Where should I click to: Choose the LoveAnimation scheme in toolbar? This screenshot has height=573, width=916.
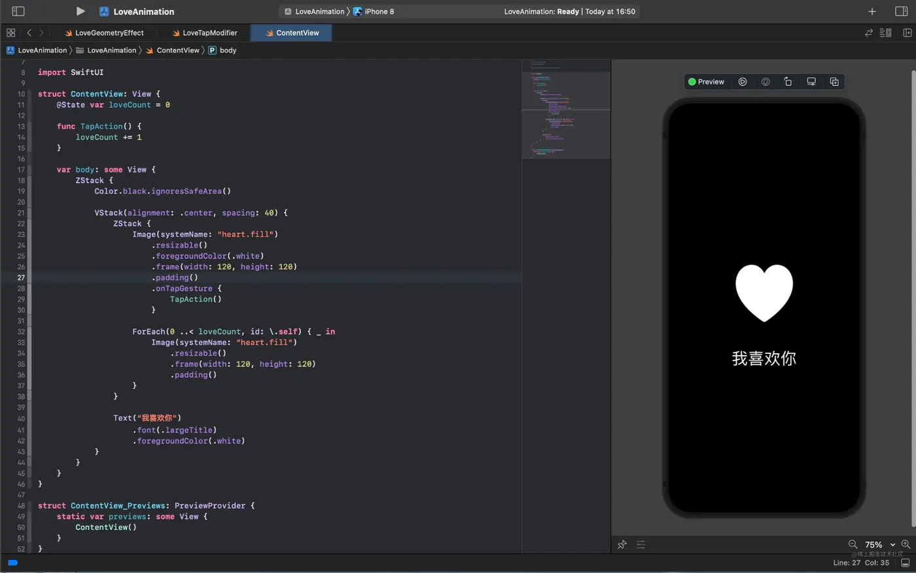click(x=314, y=11)
